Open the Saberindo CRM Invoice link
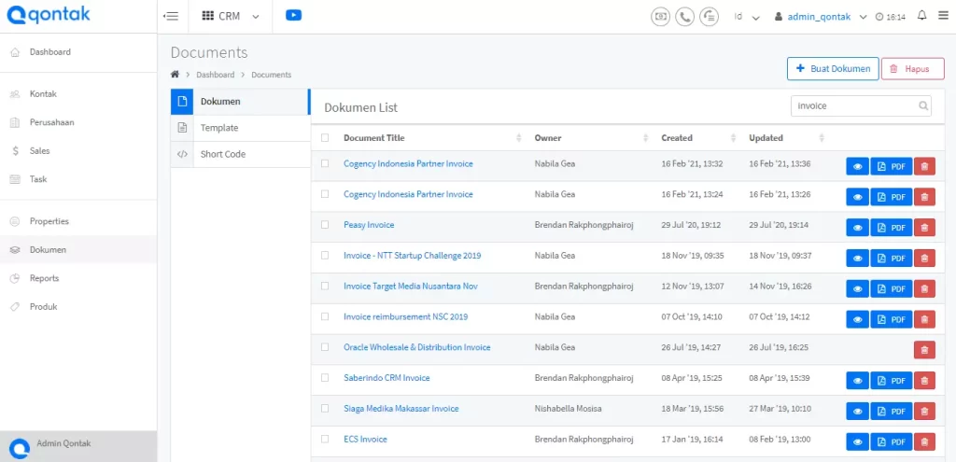This screenshot has height=462, width=956. (387, 378)
